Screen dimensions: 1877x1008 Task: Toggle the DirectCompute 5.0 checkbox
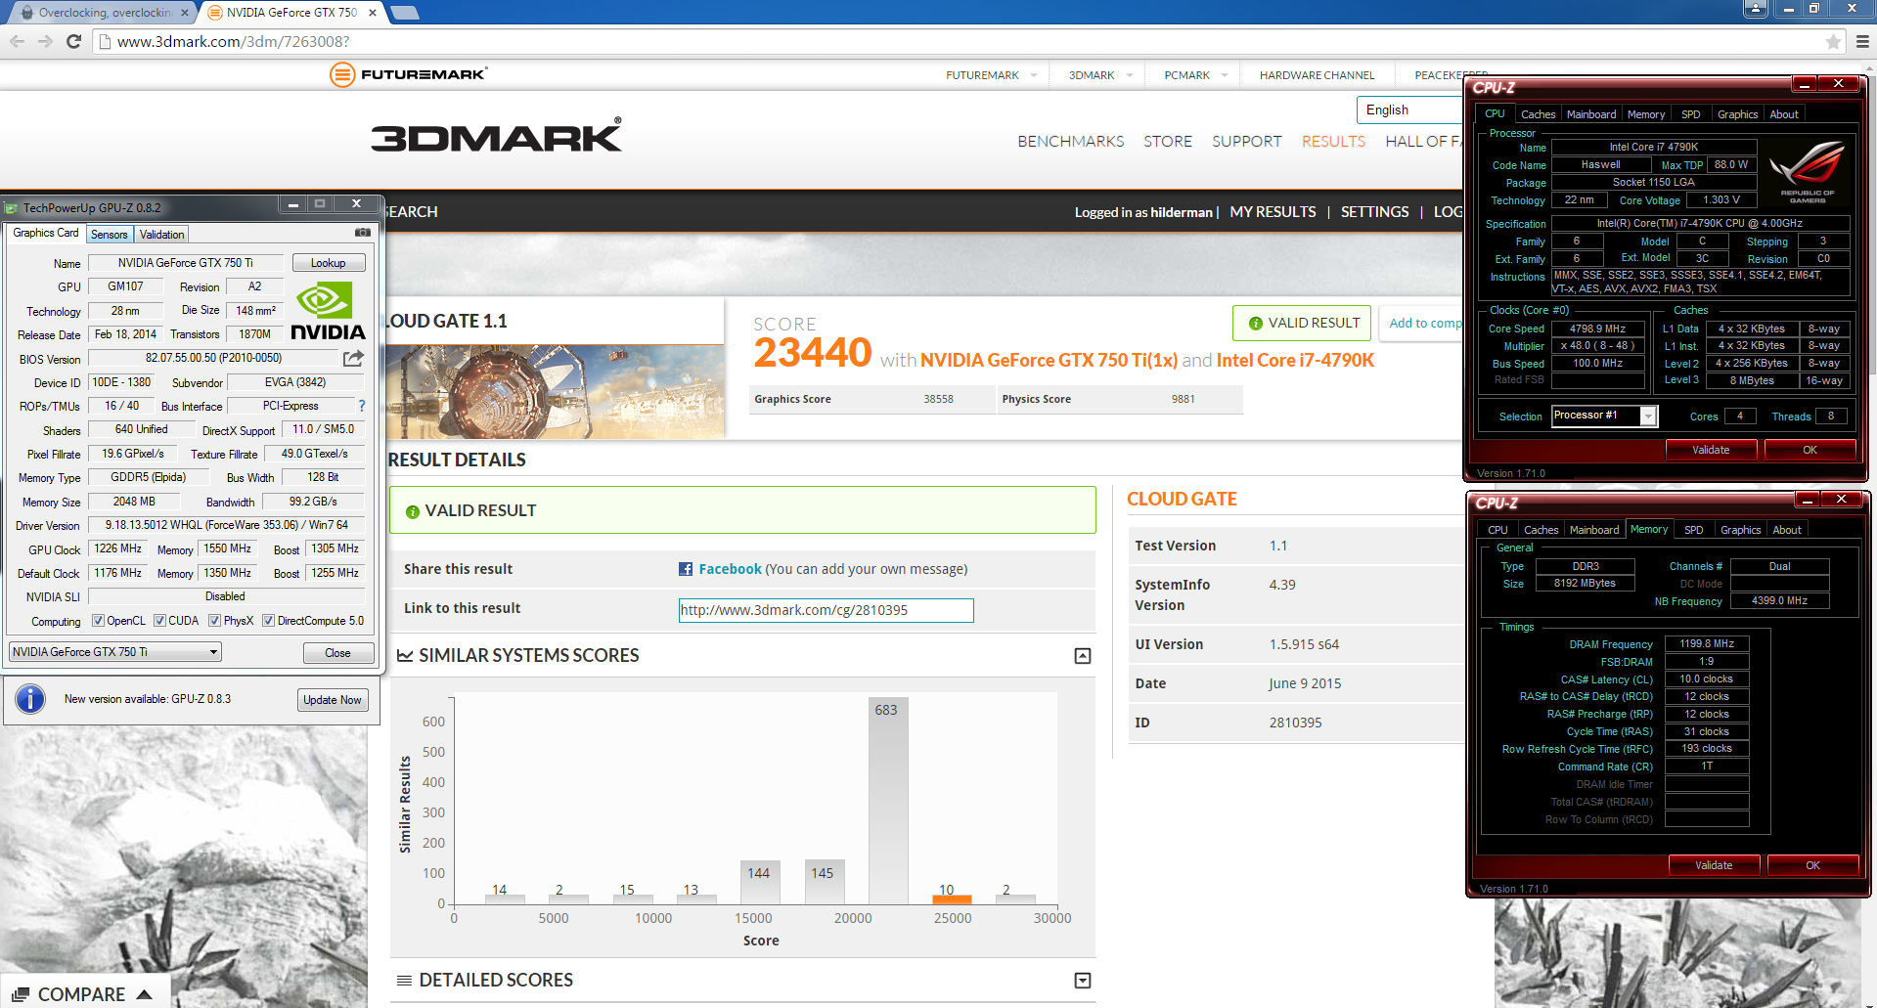(268, 621)
